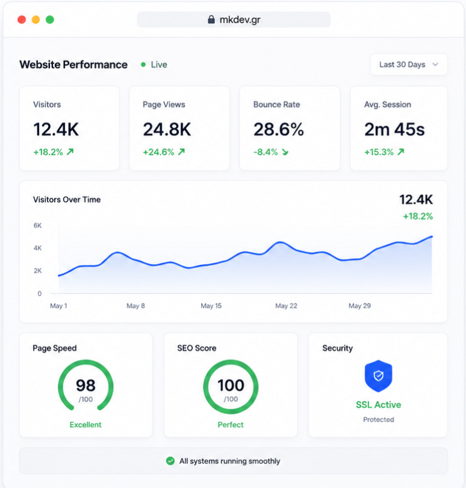Click the green checkmark status icon
The image size is (466, 488).
(x=170, y=461)
